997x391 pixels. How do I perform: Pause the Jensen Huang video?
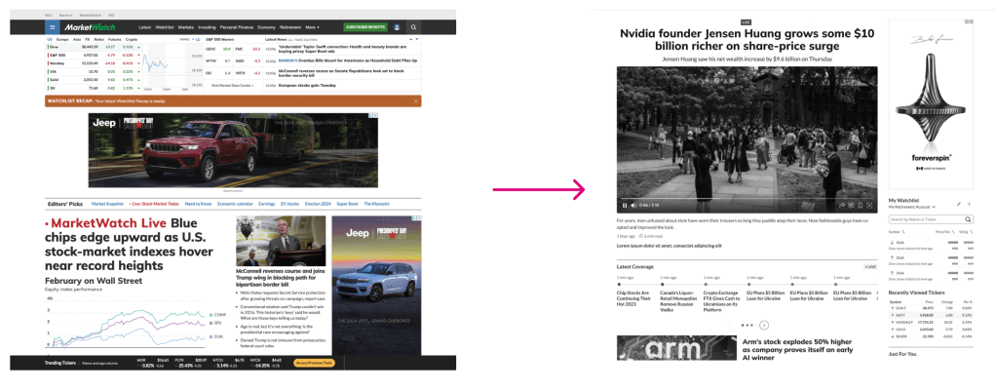[625, 205]
